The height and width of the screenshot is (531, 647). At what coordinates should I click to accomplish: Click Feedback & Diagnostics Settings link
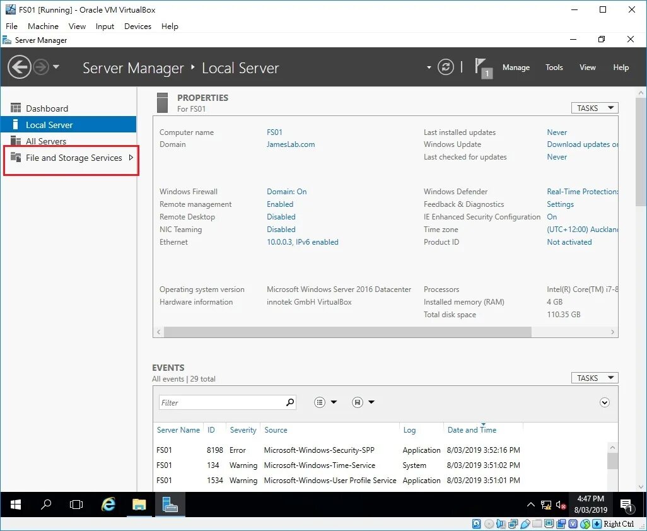click(560, 204)
